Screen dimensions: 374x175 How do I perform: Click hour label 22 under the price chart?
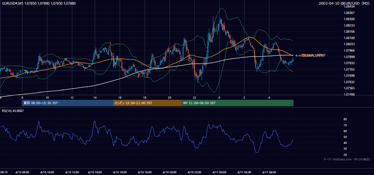(194, 97)
